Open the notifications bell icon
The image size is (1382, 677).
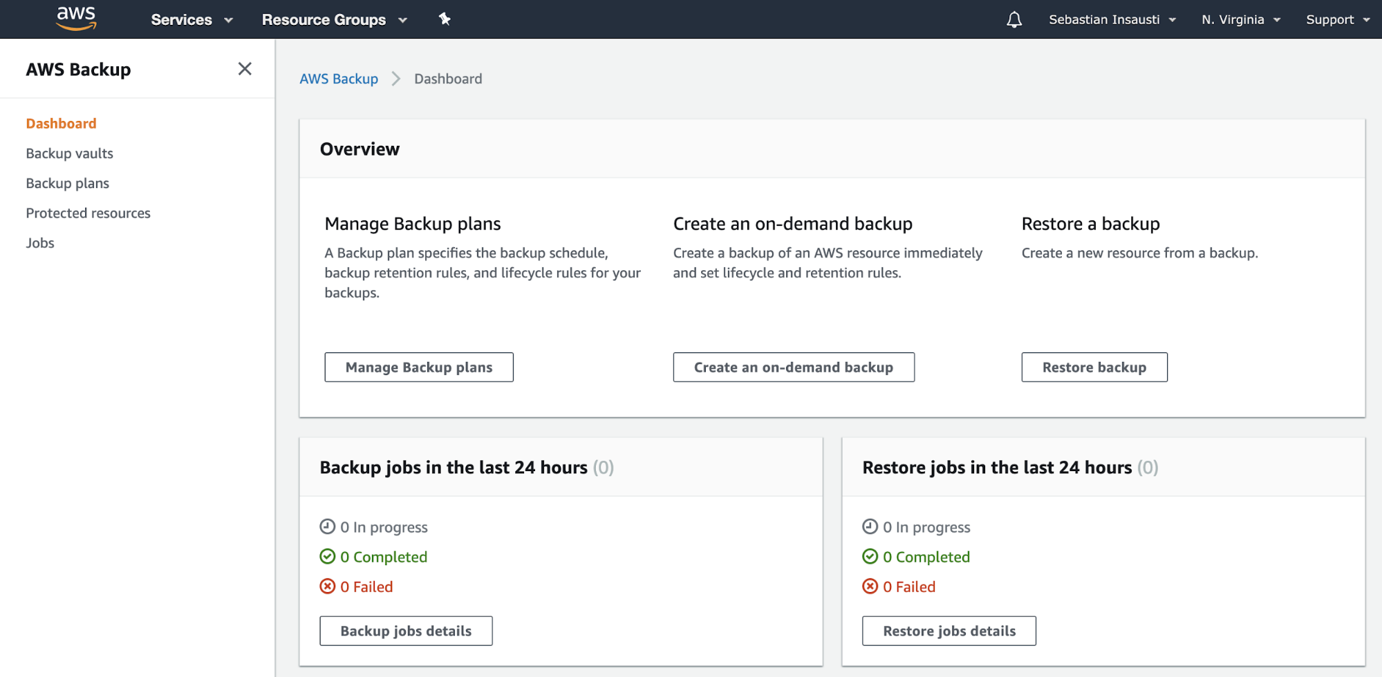click(x=1014, y=19)
